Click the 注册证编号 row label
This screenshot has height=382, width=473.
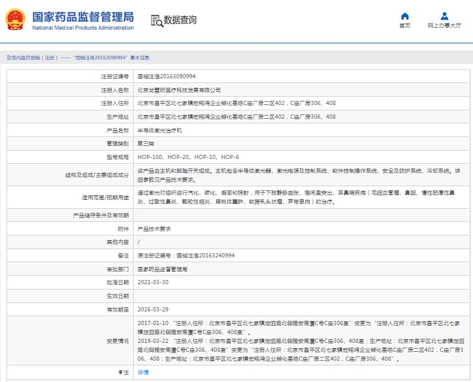click(x=115, y=77)
